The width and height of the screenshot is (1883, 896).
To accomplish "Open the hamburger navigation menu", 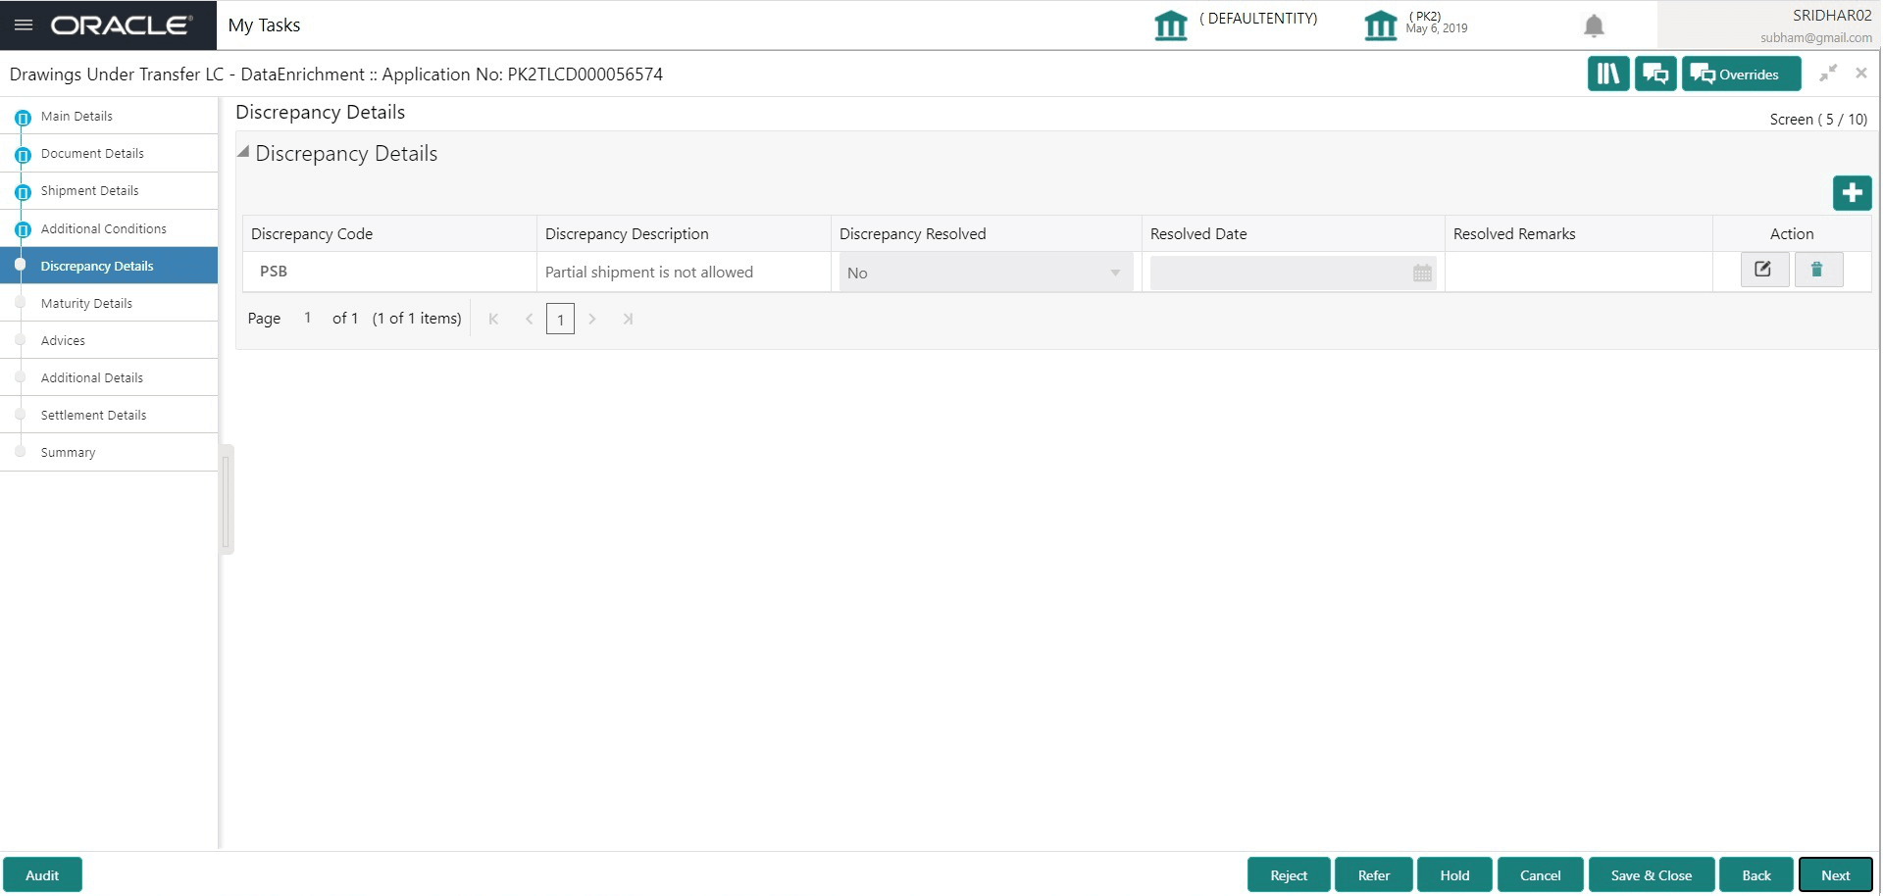I will [24, 25].
